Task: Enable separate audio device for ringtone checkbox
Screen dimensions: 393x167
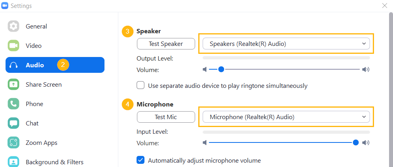Action: pyautogui.click(x=140, y=85)
